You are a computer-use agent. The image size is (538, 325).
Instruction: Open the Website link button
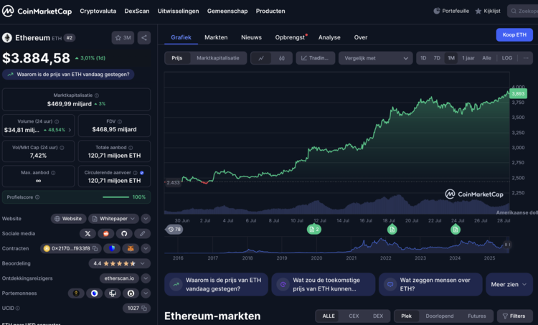tap(68, 219)
